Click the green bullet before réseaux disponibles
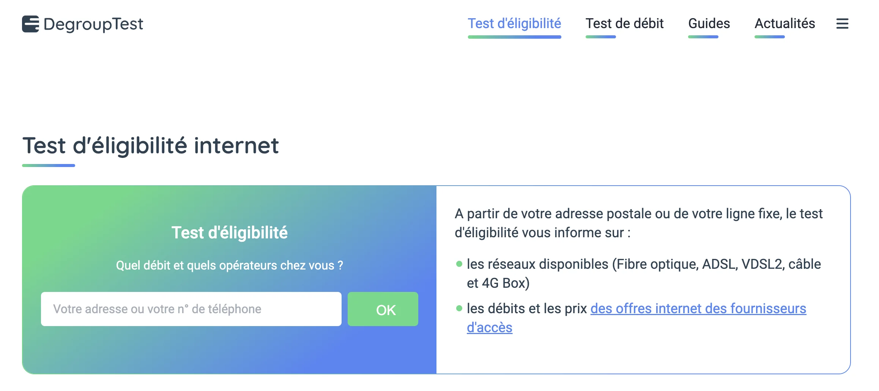Screen dimensions: 879x391 click(459, 264)
